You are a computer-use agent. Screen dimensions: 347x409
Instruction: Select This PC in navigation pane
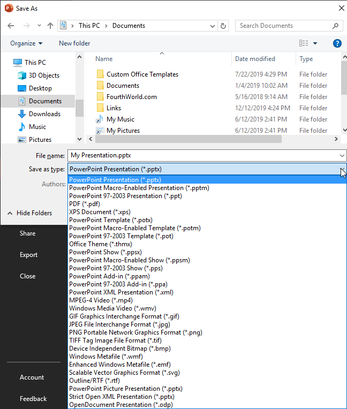35,63
